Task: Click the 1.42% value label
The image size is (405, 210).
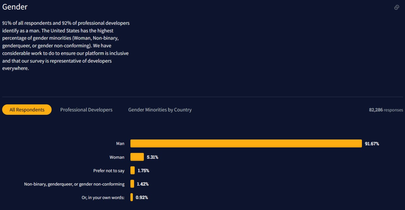Action: click(x=143, y=184)
